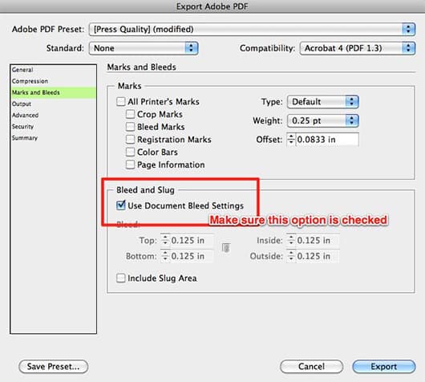Open the Weight dropdown
425x382 pixels.
point(323,120)
